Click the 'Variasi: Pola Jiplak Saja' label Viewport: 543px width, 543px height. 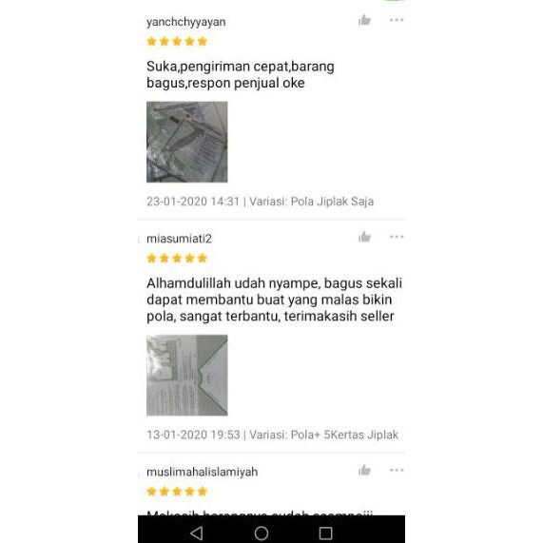tap(311, 202)
